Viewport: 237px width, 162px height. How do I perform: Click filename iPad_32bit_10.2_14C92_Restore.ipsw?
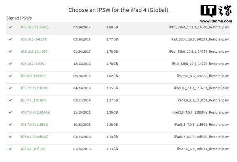coord(200,64)
